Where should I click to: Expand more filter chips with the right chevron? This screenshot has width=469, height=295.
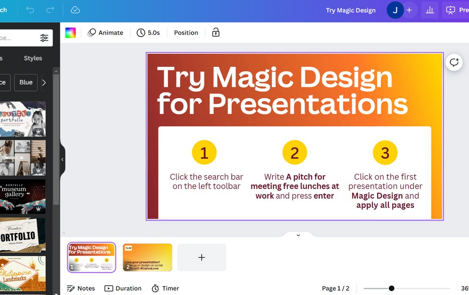(x=43, y=83)
